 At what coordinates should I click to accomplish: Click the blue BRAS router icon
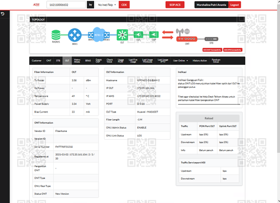coord(74,35)
